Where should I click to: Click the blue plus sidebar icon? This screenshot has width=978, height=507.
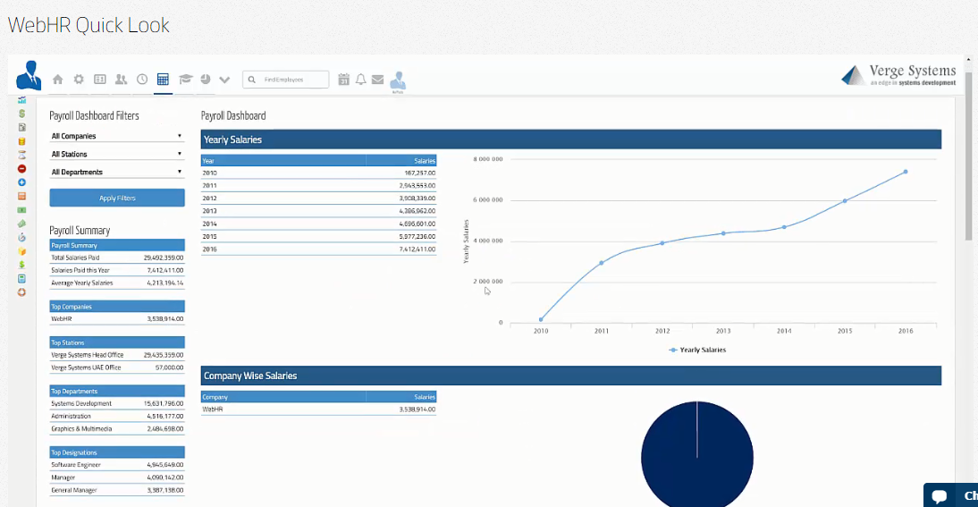[21, 182]
